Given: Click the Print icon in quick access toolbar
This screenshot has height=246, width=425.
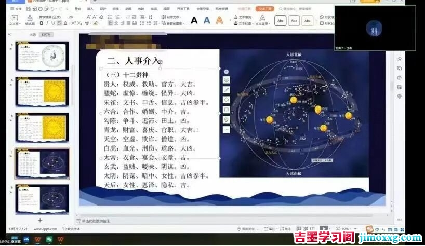Looking at the screenshot, I should point(40,9).
